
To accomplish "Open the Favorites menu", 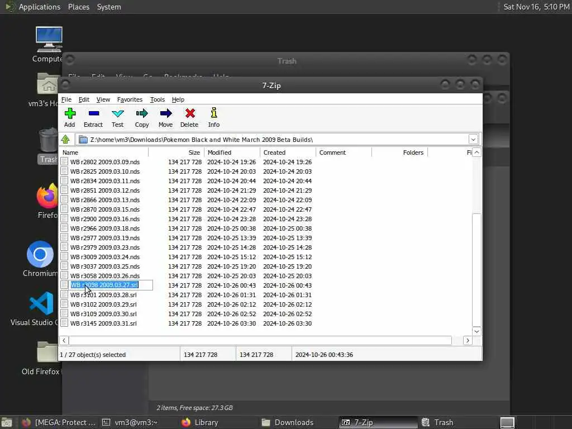I will (x=130, y=99).
